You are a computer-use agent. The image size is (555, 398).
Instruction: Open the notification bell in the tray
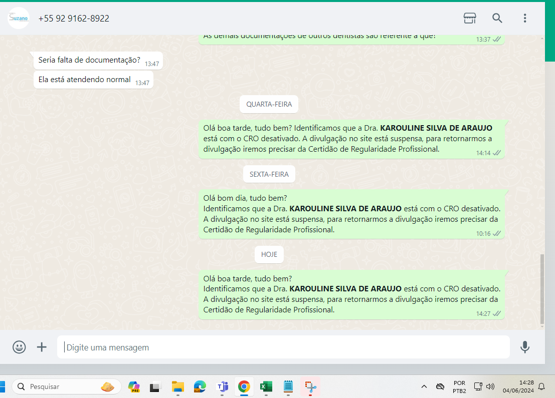(x=541, y=386)
